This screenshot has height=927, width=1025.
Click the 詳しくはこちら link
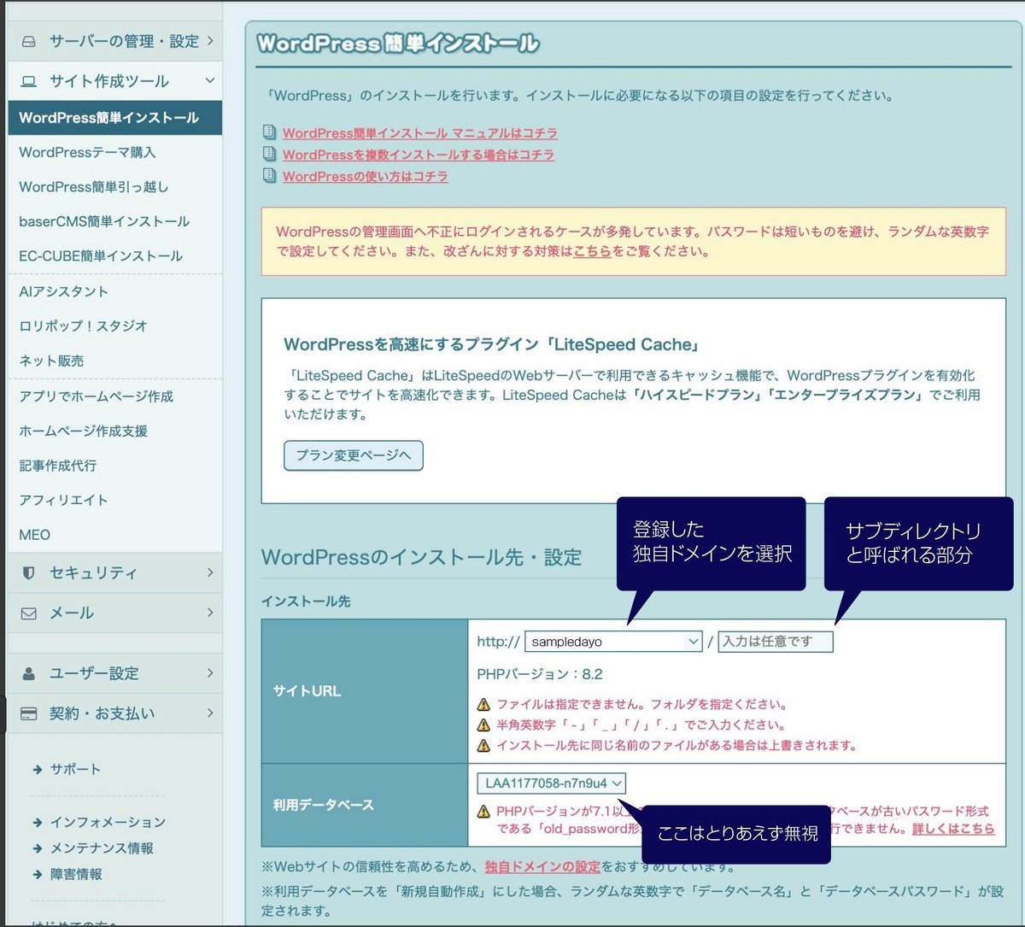pos(953,829)
